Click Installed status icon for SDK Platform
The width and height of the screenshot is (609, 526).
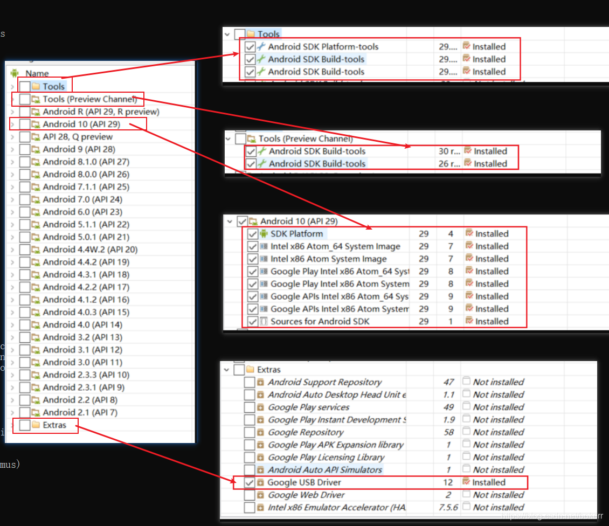click(469, 233)
